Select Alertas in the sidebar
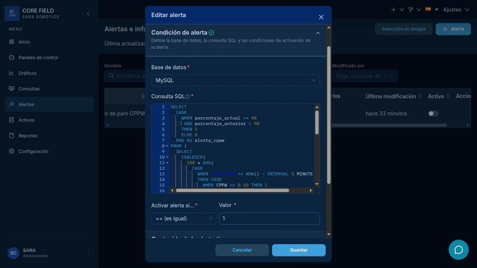The width and height of the screenshot is (477, 268). (x=49, y=104)
